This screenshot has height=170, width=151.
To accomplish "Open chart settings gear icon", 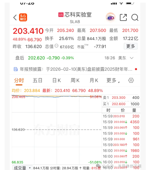I will [x=131, y=80].
